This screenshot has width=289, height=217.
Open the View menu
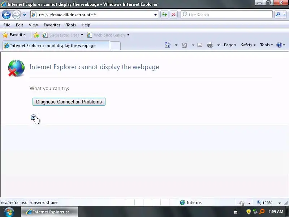[33, 25]
